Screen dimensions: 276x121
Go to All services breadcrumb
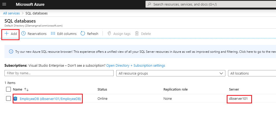click(x=11, y=13)
